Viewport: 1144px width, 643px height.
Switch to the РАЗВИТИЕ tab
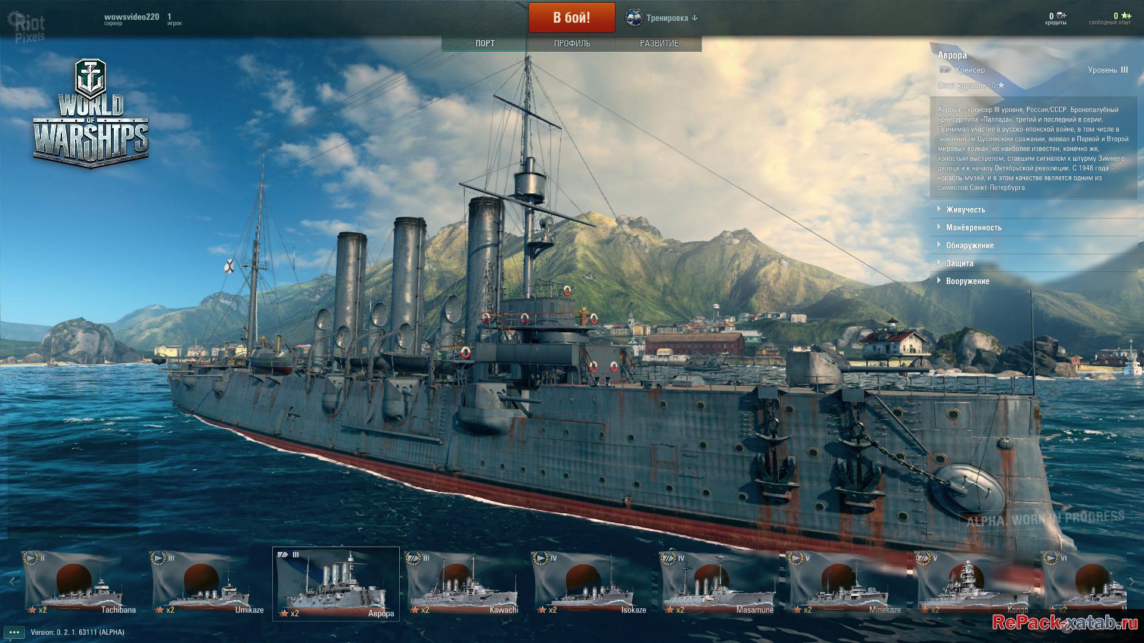click(659, 43)
